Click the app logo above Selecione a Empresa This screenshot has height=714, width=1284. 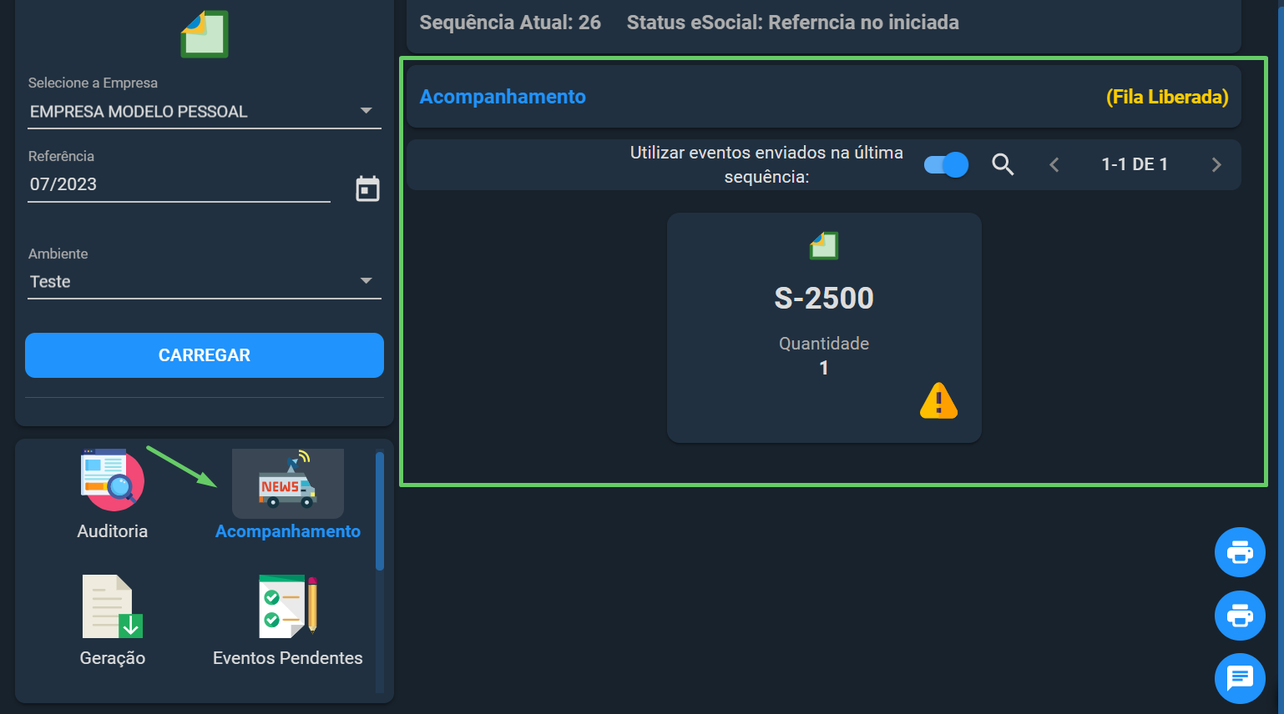coord(205,34)
